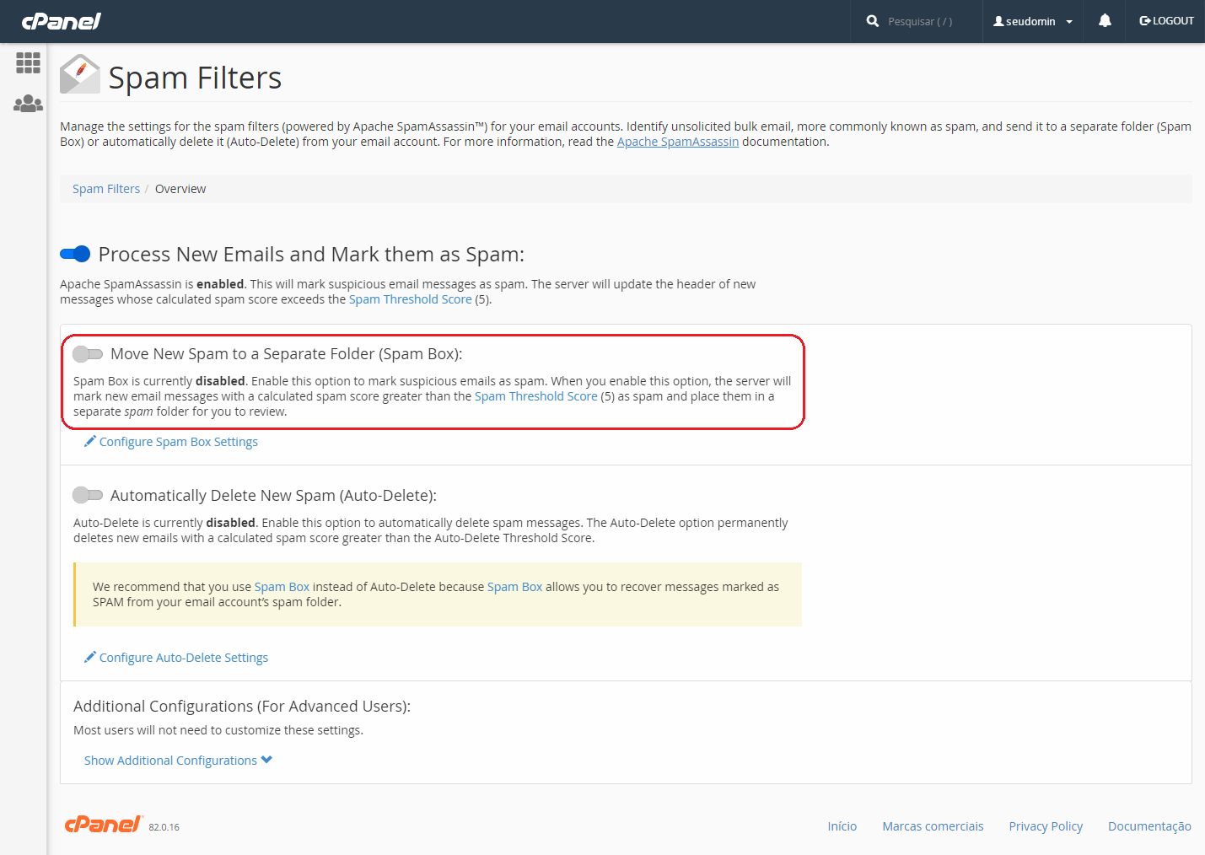Open the Apache SpamAssassin documentation link
1205x855 pixels.
(678, 142)
